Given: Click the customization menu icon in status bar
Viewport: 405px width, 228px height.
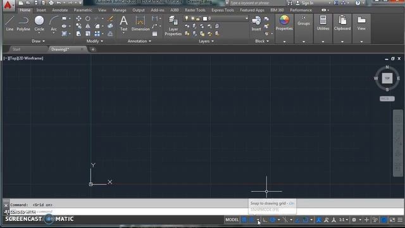Looking at the screenshot, I should (400, 220).
